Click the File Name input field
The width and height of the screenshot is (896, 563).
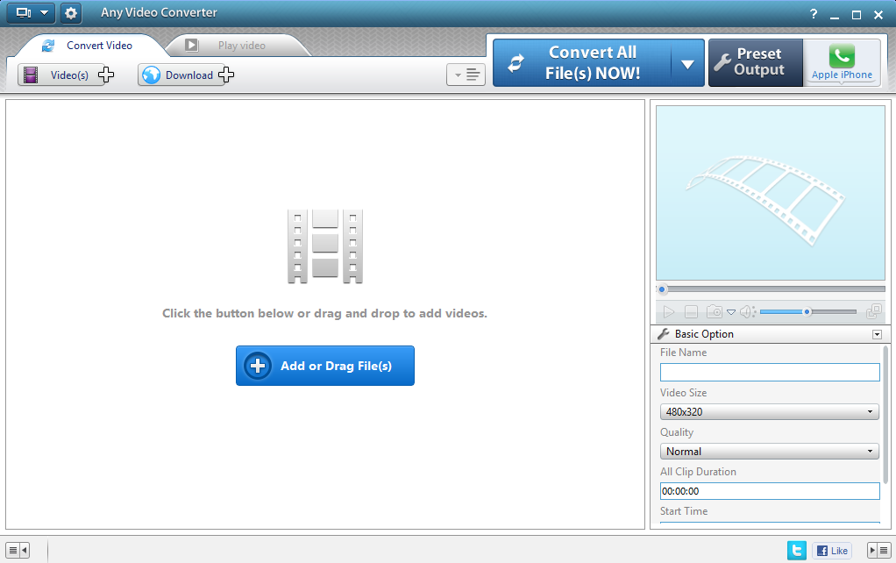click(x=770, y=372)
